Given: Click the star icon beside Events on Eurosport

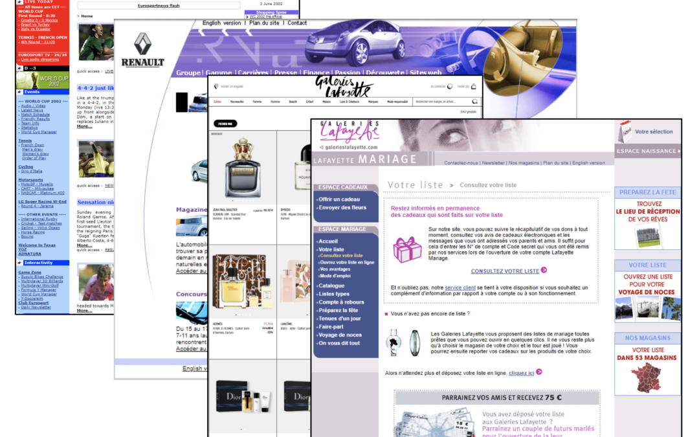Looking at the screenshot, I should click(19, 92).
